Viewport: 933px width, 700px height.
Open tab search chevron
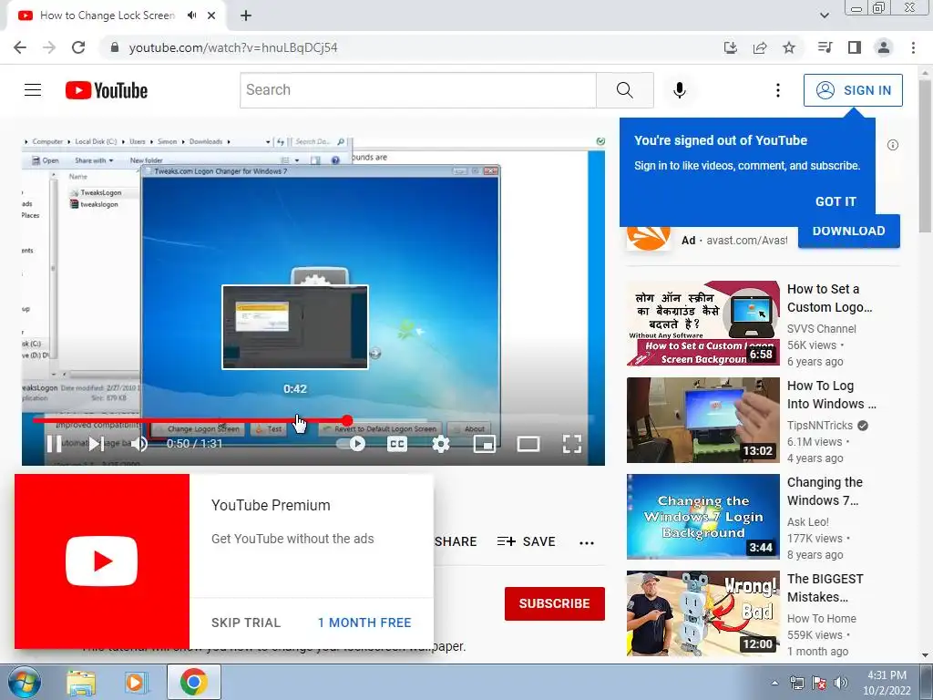click(824, 15)
